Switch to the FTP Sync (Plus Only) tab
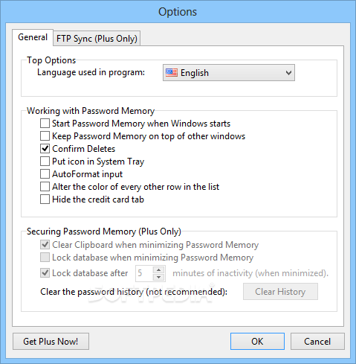This screenshot has width=356, height=364. pos(97,39)
